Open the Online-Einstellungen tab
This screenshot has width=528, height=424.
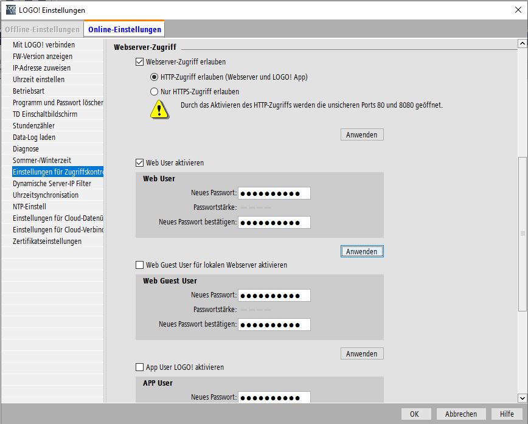[x=124, y=29]
